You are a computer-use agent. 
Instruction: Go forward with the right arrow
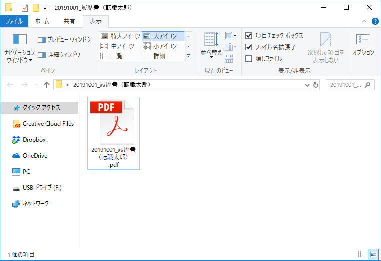point(25,85)
